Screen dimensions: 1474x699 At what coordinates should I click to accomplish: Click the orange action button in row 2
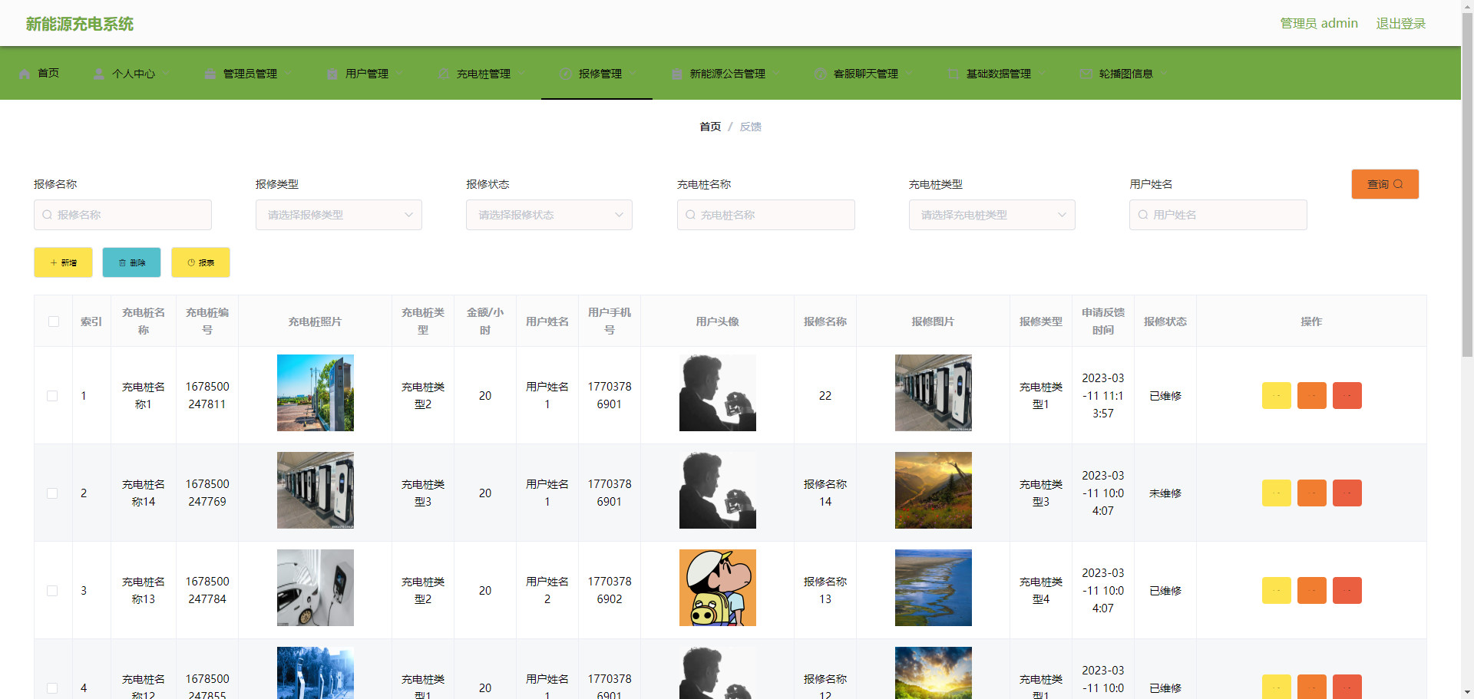(1311, 493)
